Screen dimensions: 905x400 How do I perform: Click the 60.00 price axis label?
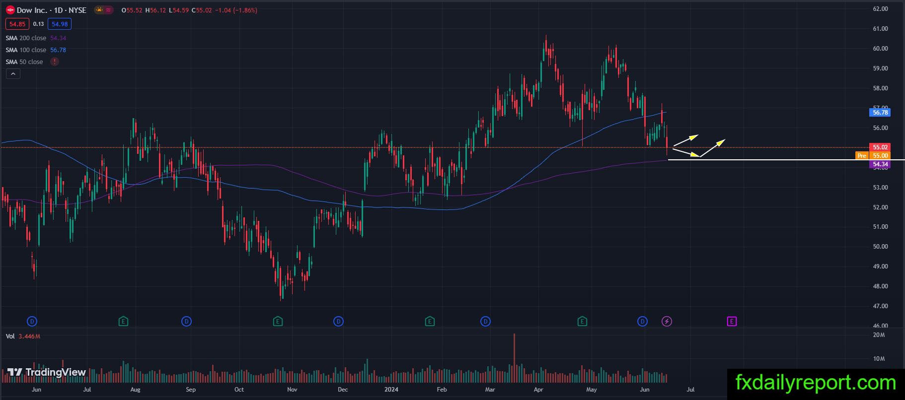point(880,49)
